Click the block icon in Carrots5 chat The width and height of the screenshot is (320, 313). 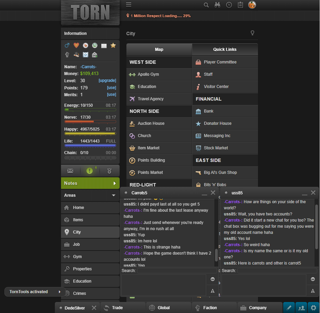[212, 279]
